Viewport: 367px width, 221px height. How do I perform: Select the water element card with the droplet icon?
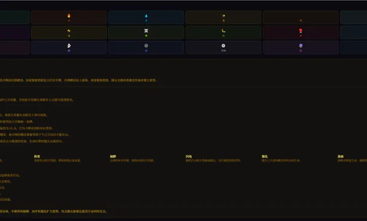point(146,17)
